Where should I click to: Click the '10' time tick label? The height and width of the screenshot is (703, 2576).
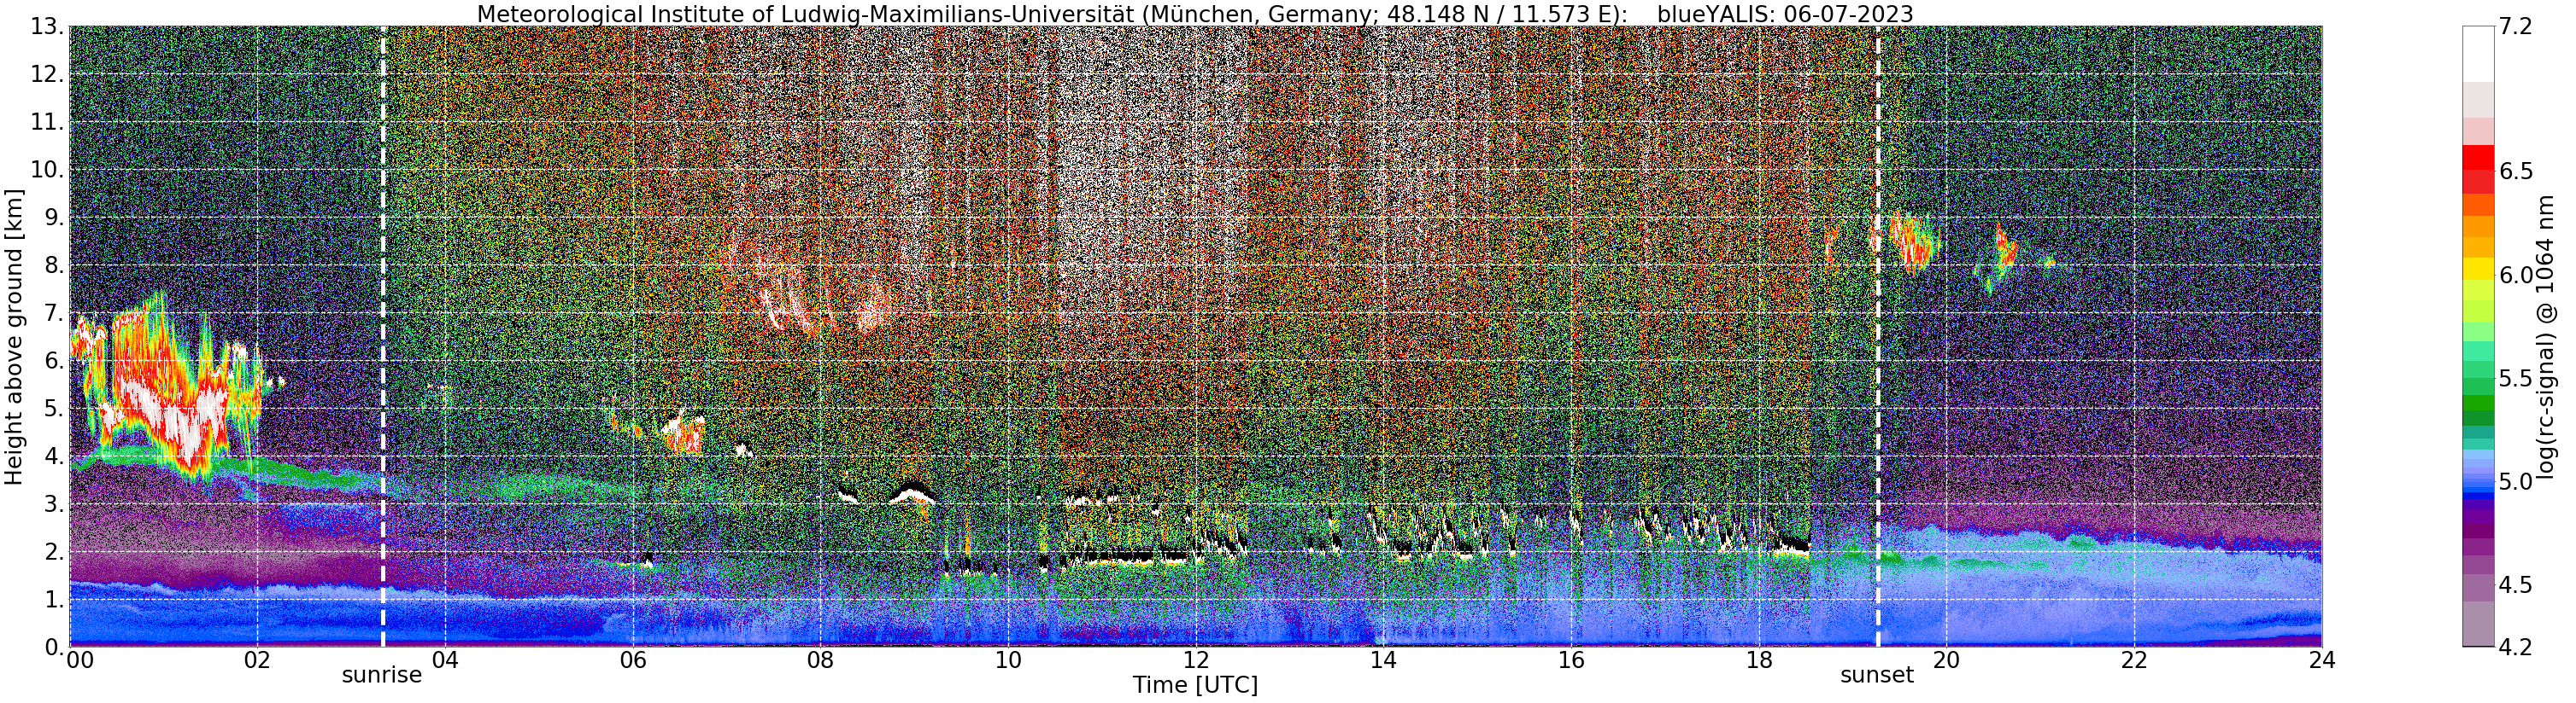(1008, 660)
